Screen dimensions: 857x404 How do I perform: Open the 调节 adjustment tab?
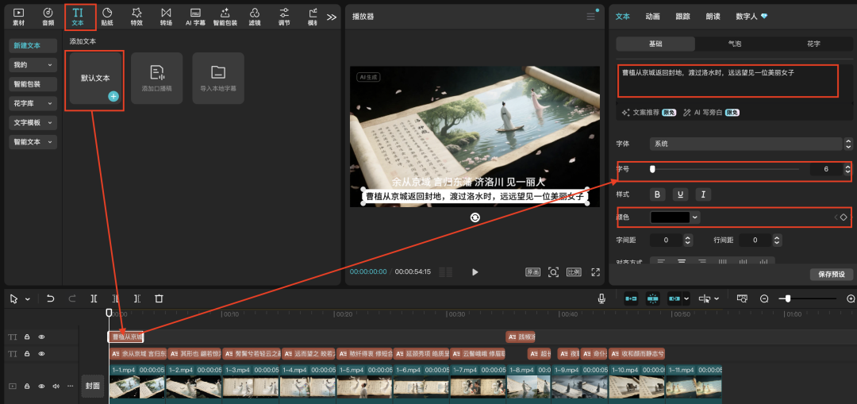tap(284, 17)
